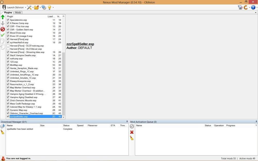Screen dimensions: 258x161
Task: Disable all plugins with red icon
Action: 3,29
